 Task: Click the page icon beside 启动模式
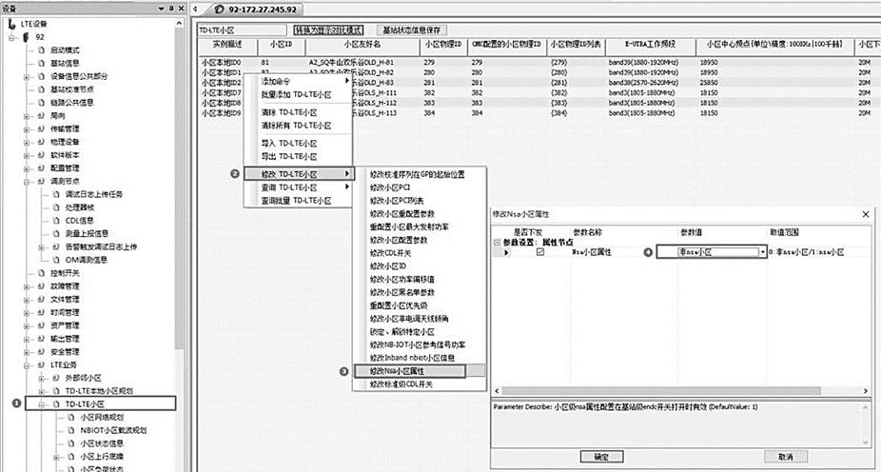coord(41,50)
